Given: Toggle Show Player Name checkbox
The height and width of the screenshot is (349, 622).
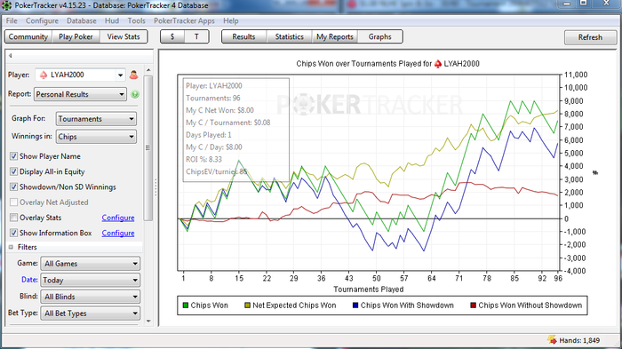Looking at the screenshot, I should click(x=14, y=156).
